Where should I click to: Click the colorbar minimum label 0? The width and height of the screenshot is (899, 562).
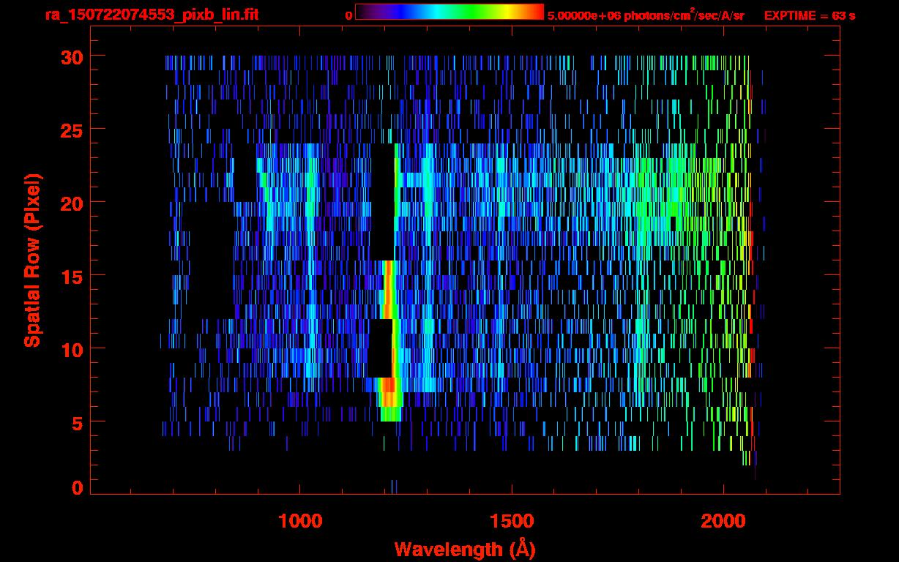[348, 15]
